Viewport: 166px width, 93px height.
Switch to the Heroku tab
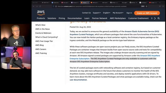75,3
